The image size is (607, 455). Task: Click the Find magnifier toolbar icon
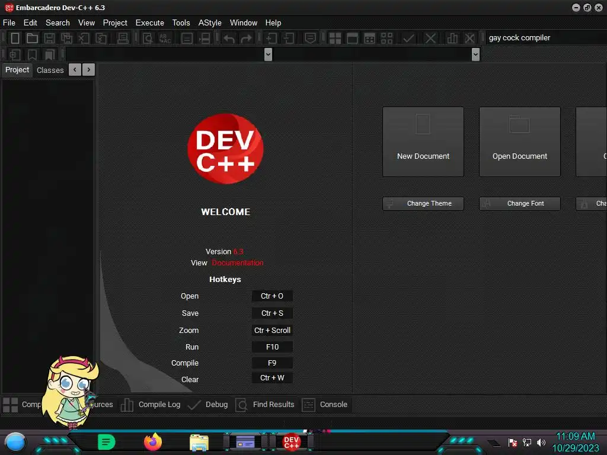point(148,38)
